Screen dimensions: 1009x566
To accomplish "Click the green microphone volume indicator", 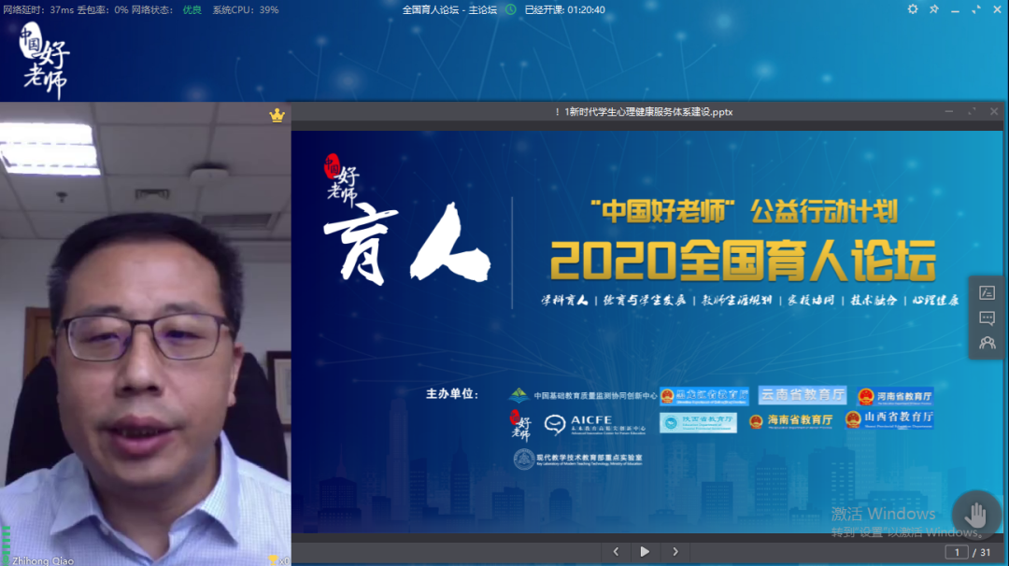I will click(x=6, y=545).
